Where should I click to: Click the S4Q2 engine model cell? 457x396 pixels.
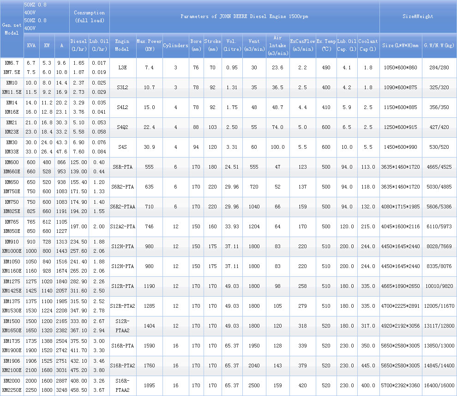[x=122, y=127]
